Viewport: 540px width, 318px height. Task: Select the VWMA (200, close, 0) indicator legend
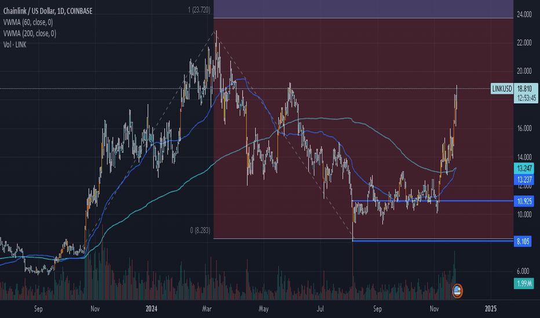pyautogui.click(x=30, y=34)
